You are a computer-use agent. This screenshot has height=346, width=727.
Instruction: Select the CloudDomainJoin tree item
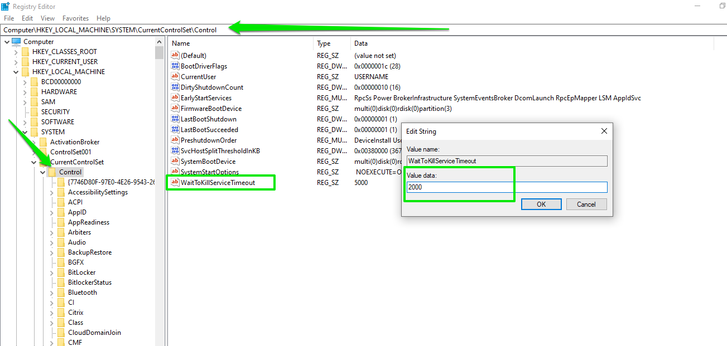point(94,333)
